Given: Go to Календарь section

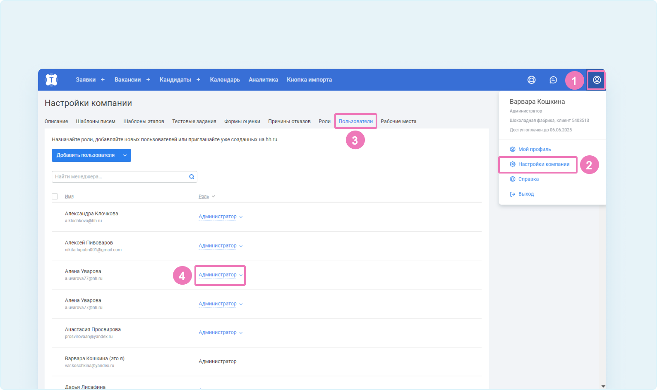Looking at the screenshot, I should tap(225, 80).
